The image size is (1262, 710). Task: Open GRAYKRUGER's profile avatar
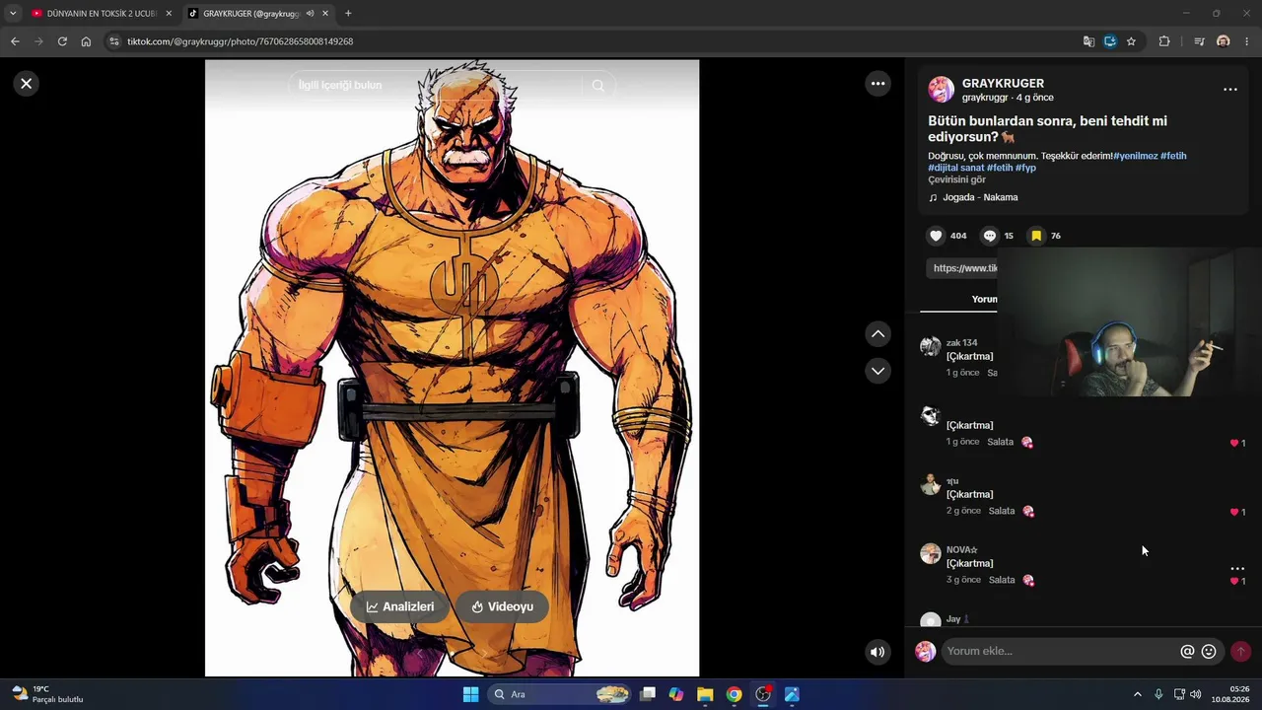(x=941, y=90)
